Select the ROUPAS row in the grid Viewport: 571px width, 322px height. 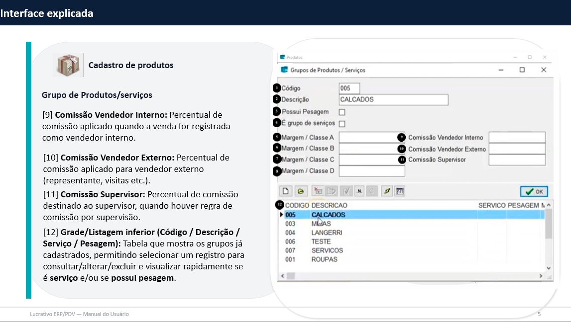point(324,259)
